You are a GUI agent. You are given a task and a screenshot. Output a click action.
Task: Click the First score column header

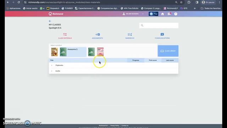click(x=153, y=60)
